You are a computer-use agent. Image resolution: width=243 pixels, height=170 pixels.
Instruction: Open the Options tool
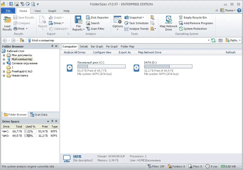(x=118, y=23)
